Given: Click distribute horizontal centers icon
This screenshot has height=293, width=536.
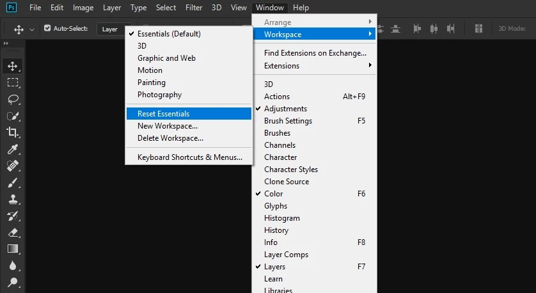Looking at the screenshot, I should [434, 29].
